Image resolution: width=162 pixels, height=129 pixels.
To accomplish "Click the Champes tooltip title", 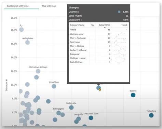I will tap(74, 7).
